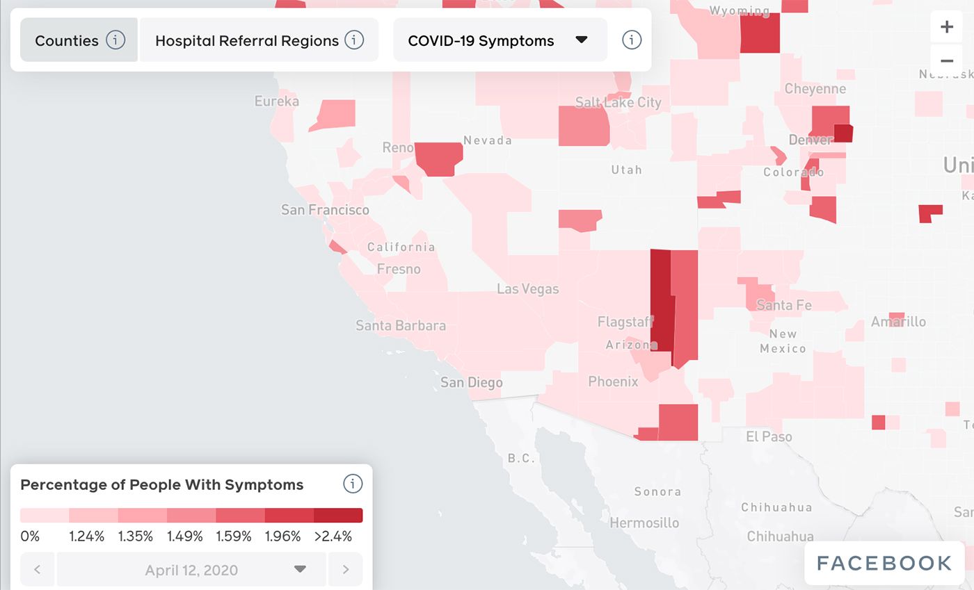Open the Hospital Referral Regions info tooltip

click(354, 40)
